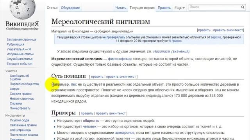
Task: Open Связанные правки
Action: click(x=23, y=125)
